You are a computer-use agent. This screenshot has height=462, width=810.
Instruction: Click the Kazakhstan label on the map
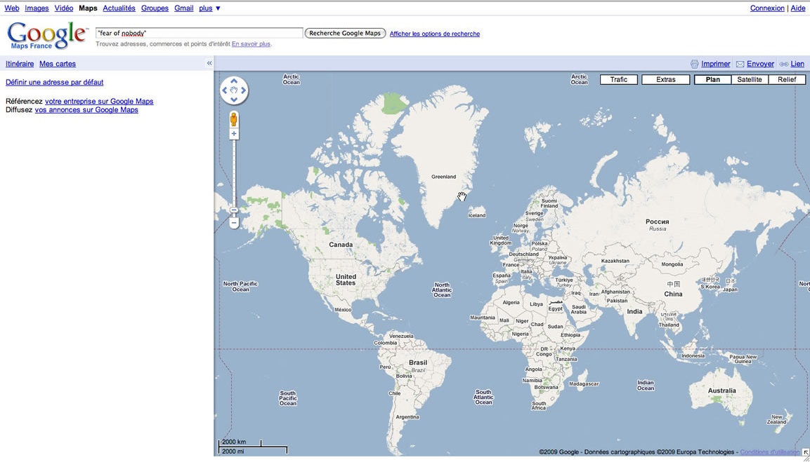615,261
